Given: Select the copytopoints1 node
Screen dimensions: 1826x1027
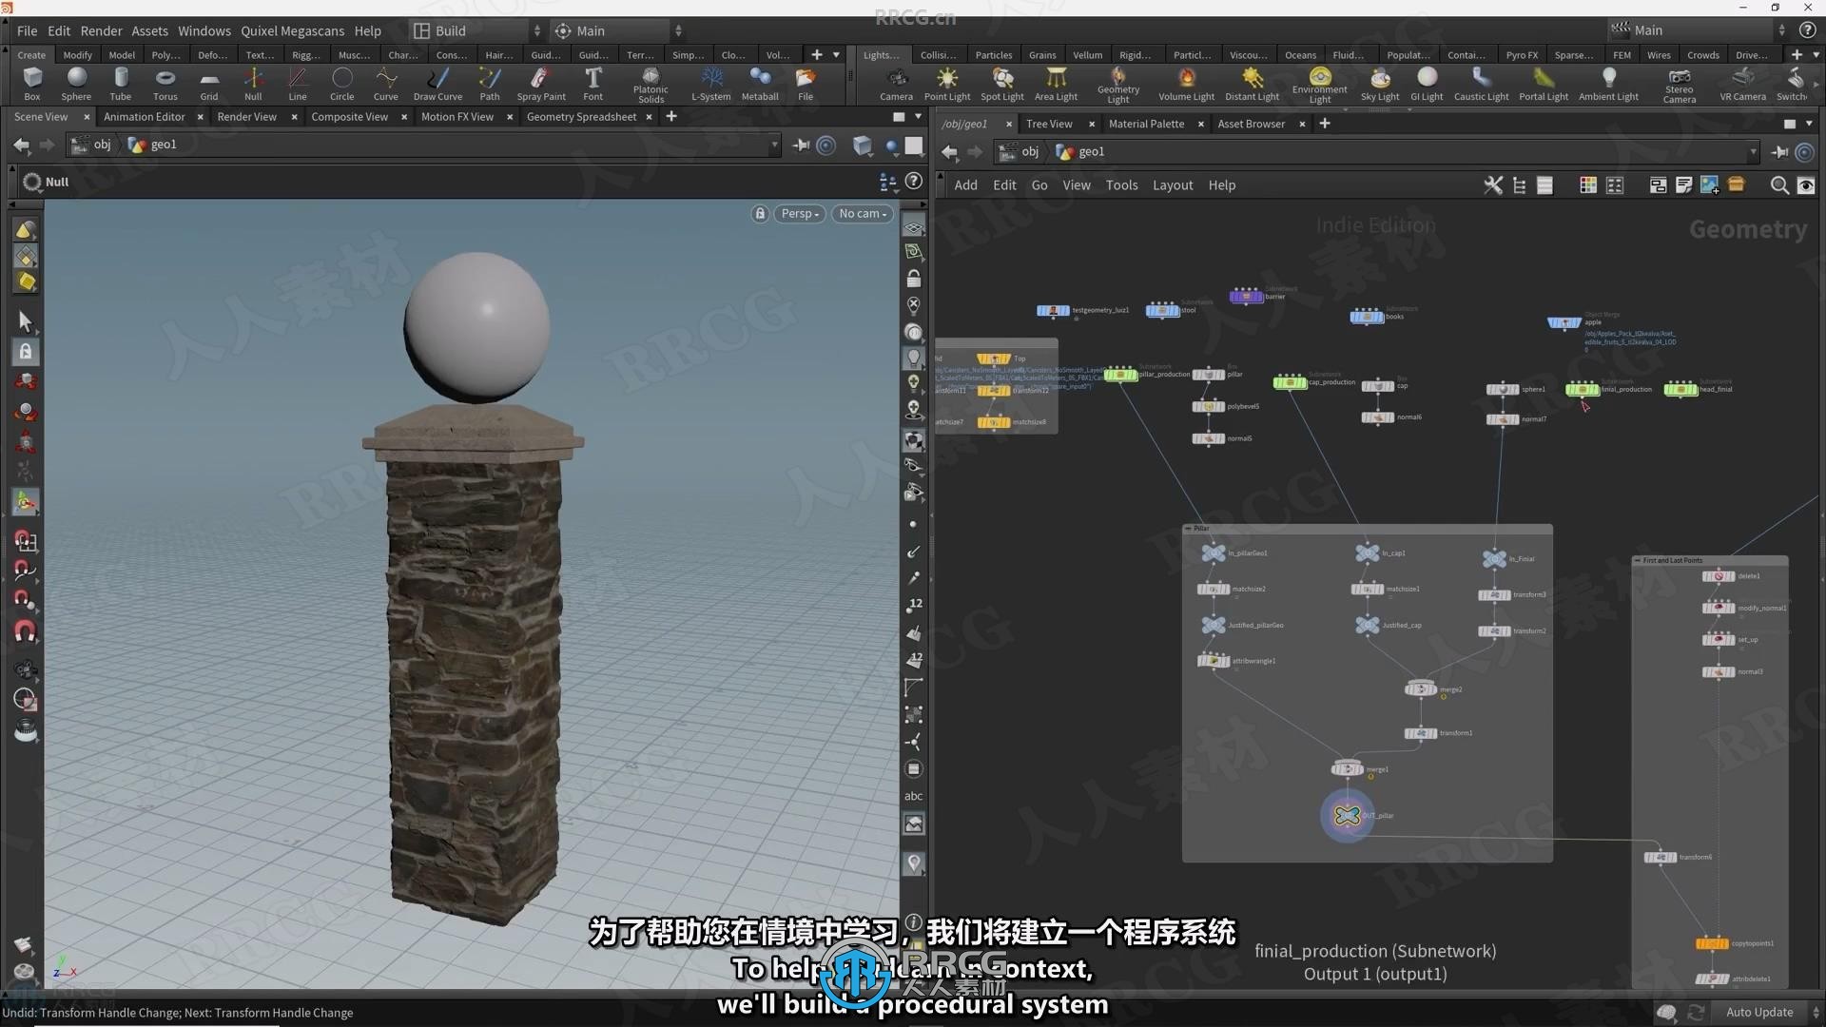Looking at the screenshot, I should (1712, 943).
